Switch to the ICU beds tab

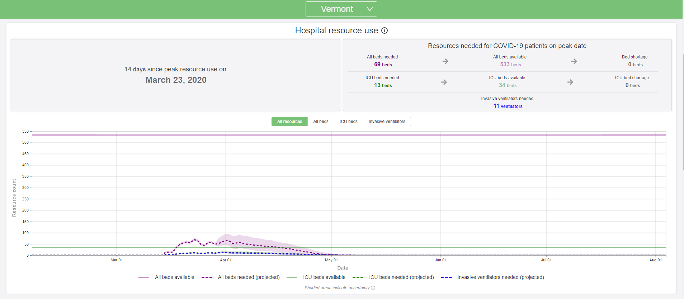click(x=348, y=122)
